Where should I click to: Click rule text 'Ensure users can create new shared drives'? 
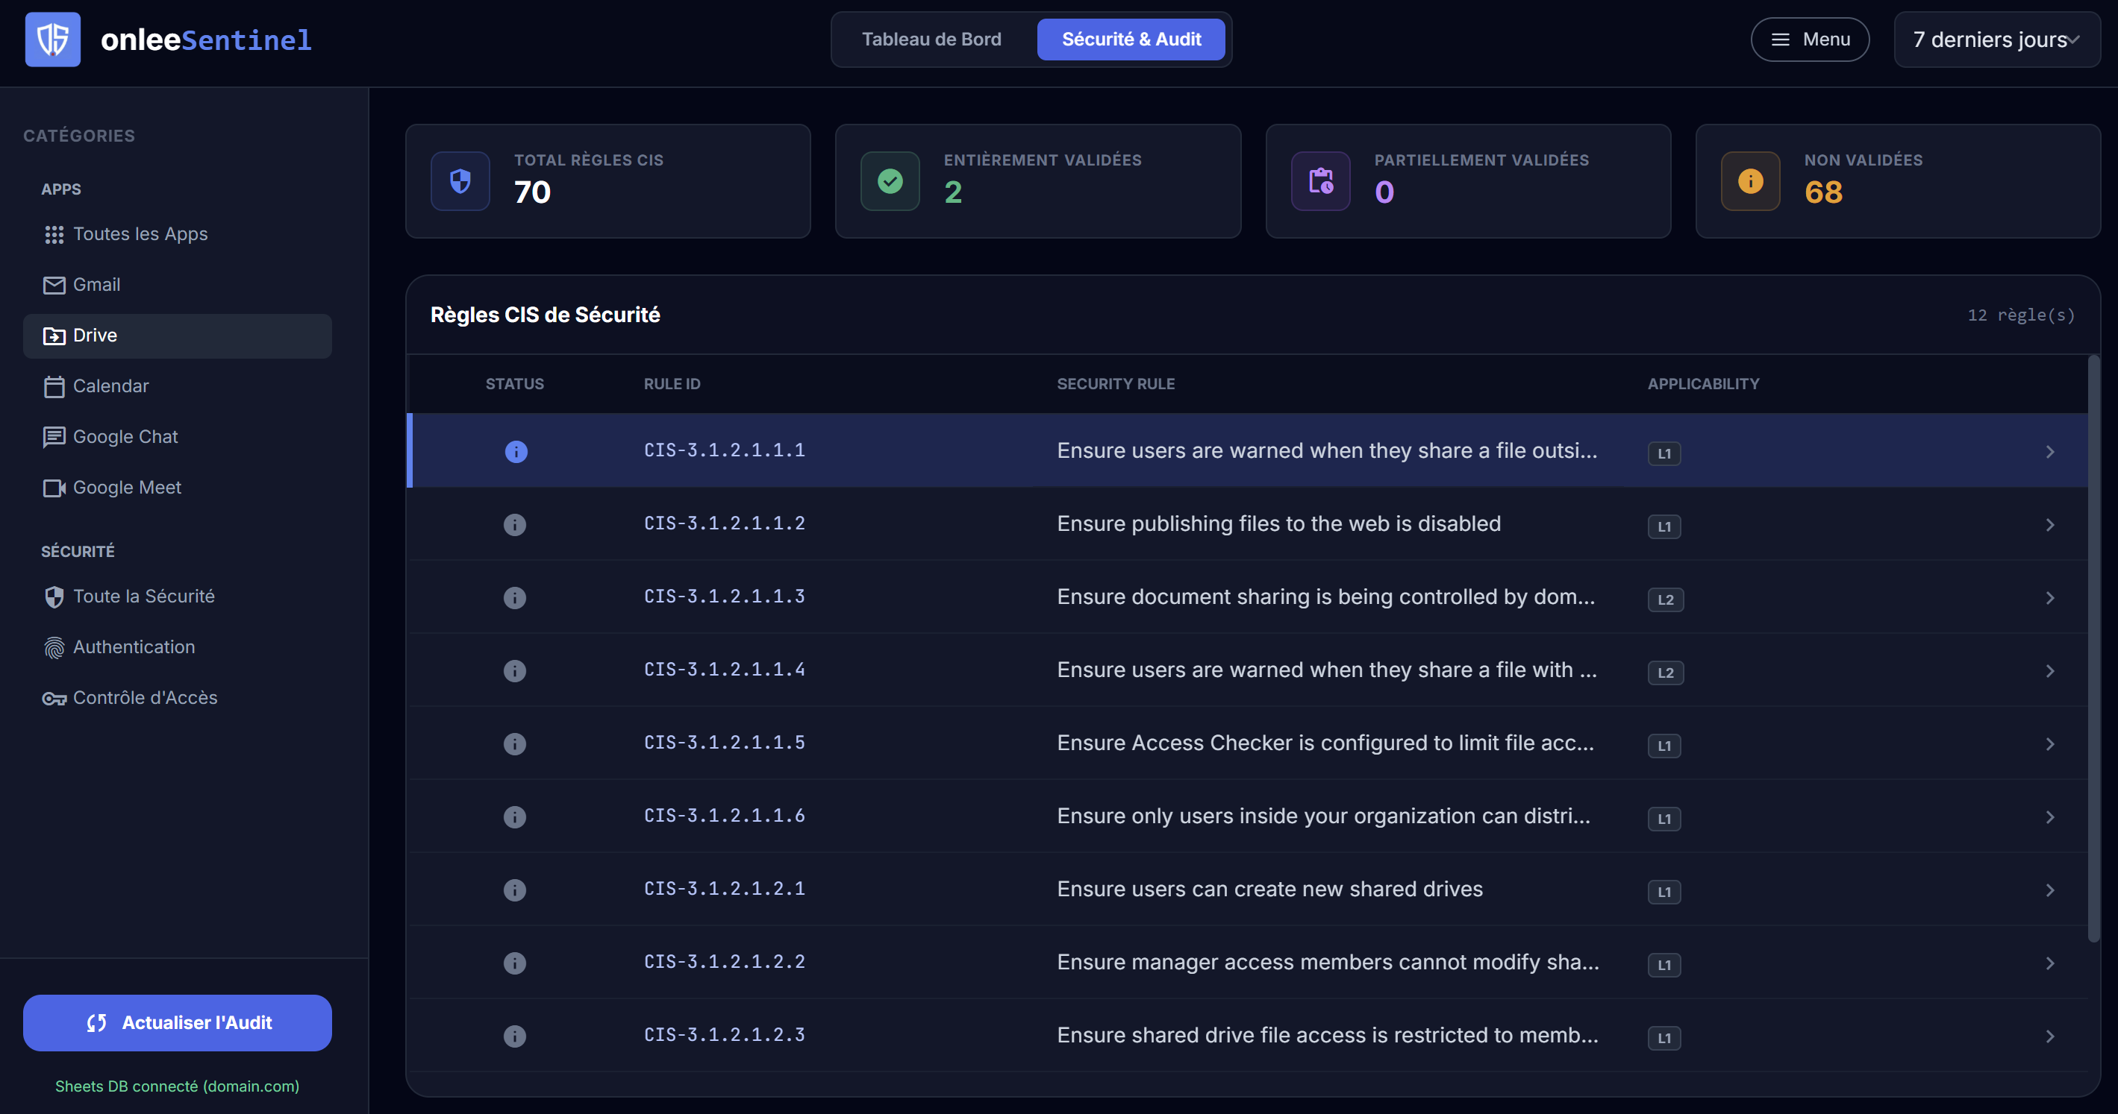pyautogui.click(x=1269, y=889)
